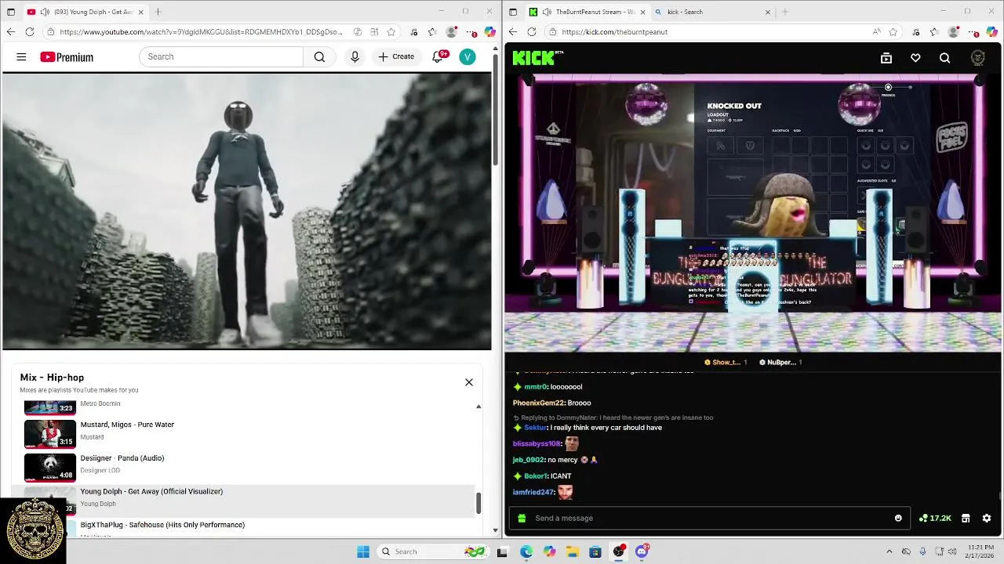
Task: Click the Kick logo to go home
Action: pos(537,57)
